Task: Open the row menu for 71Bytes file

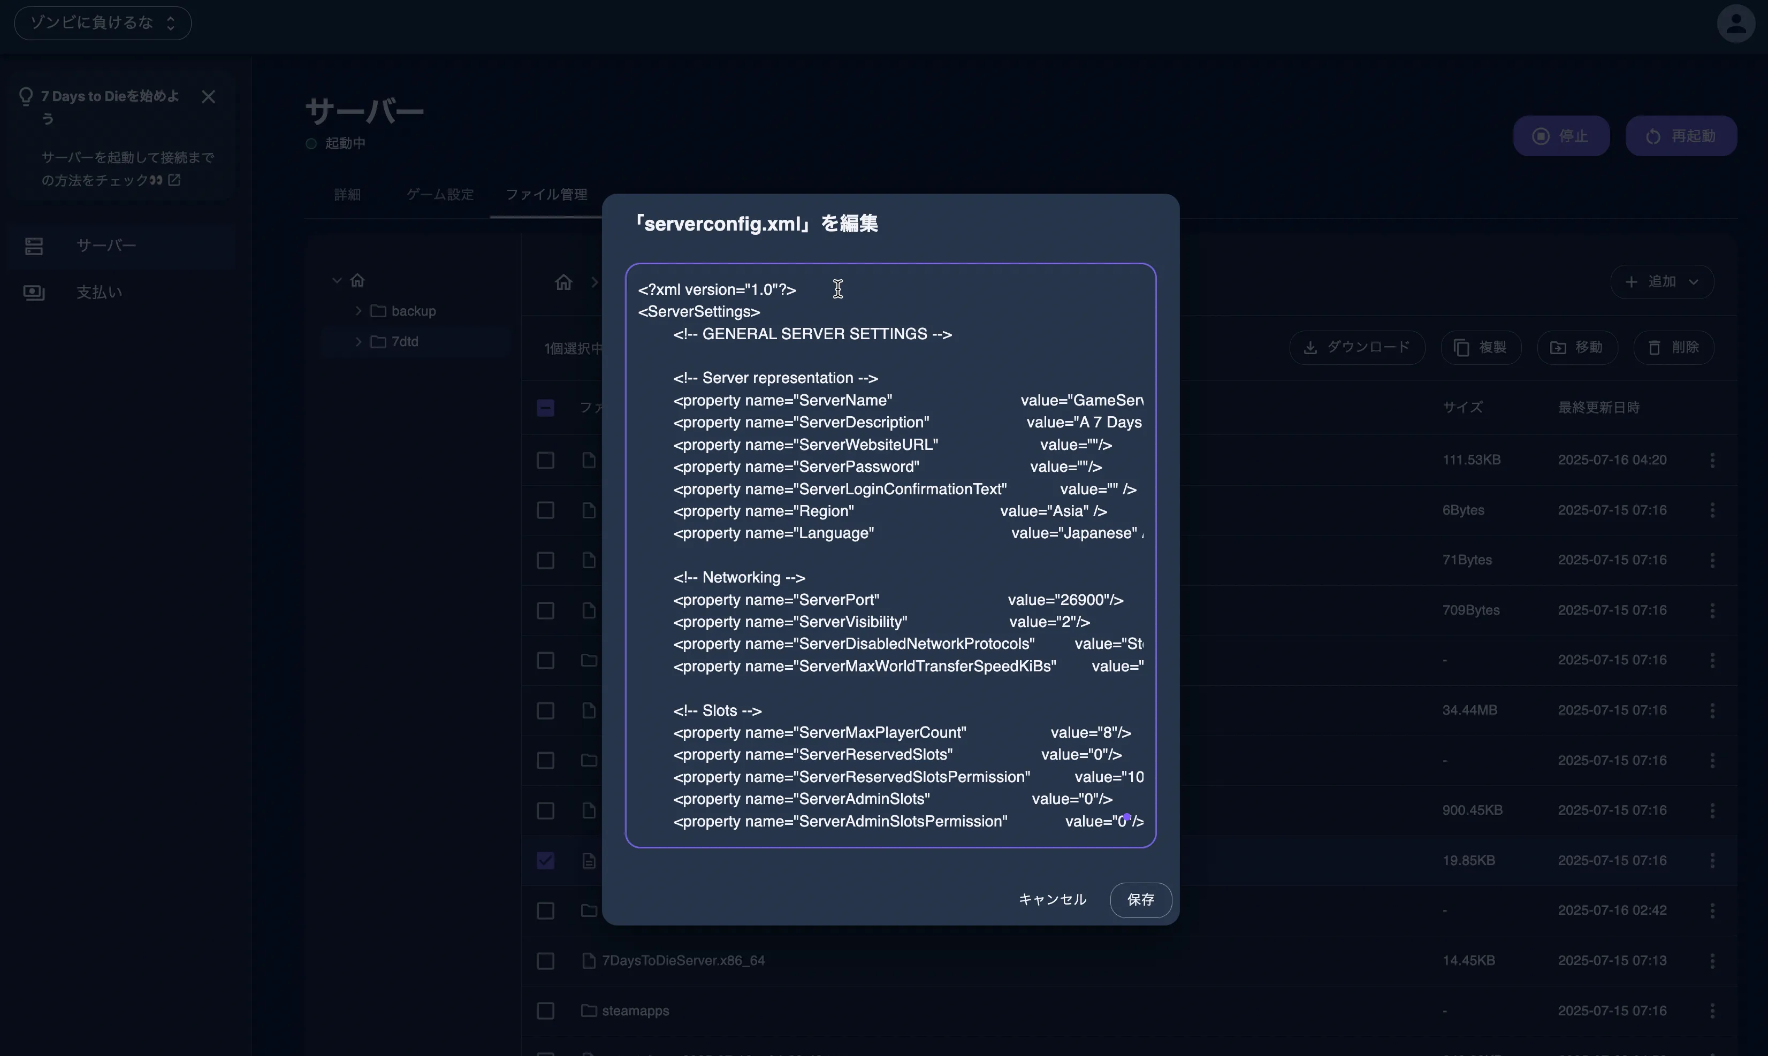Action: coord(1712,561)
